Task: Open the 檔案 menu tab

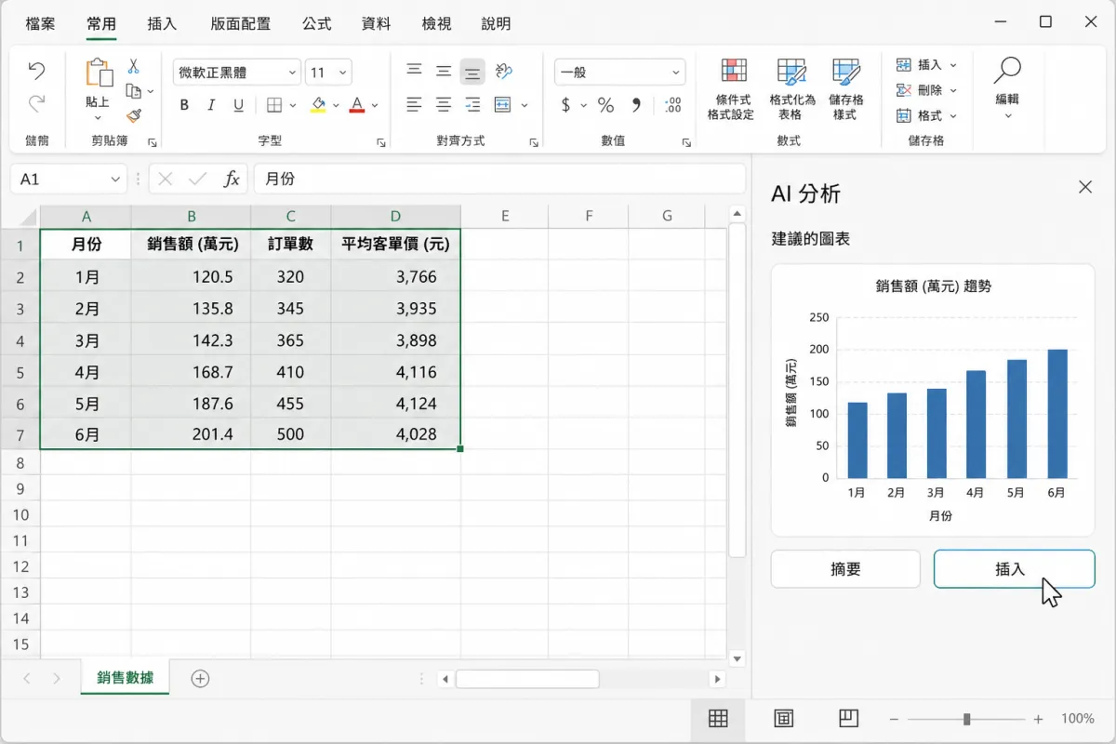Action: 40,24
